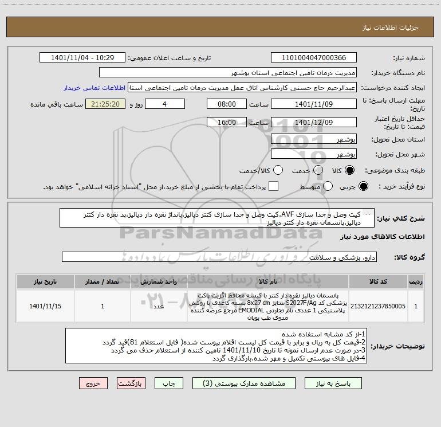Screen dimensions: 441x427
Task: Click the 'شرح کلی نیاز:' label
Action: point(401,218)
